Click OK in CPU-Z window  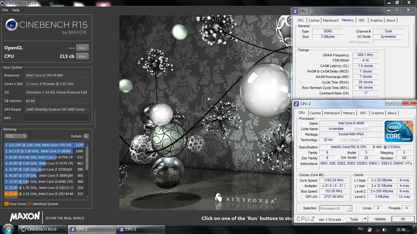pyautogui.click(x=403, y=219)
